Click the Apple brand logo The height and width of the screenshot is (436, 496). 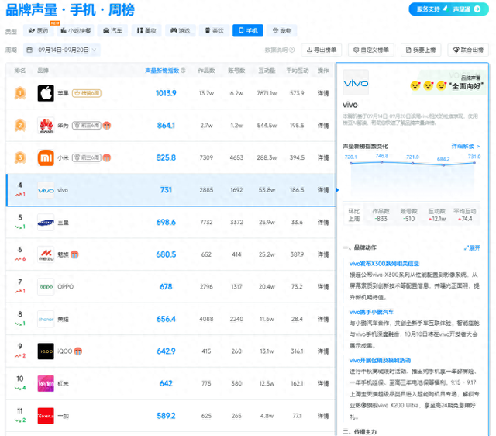(x=46, y=93)
